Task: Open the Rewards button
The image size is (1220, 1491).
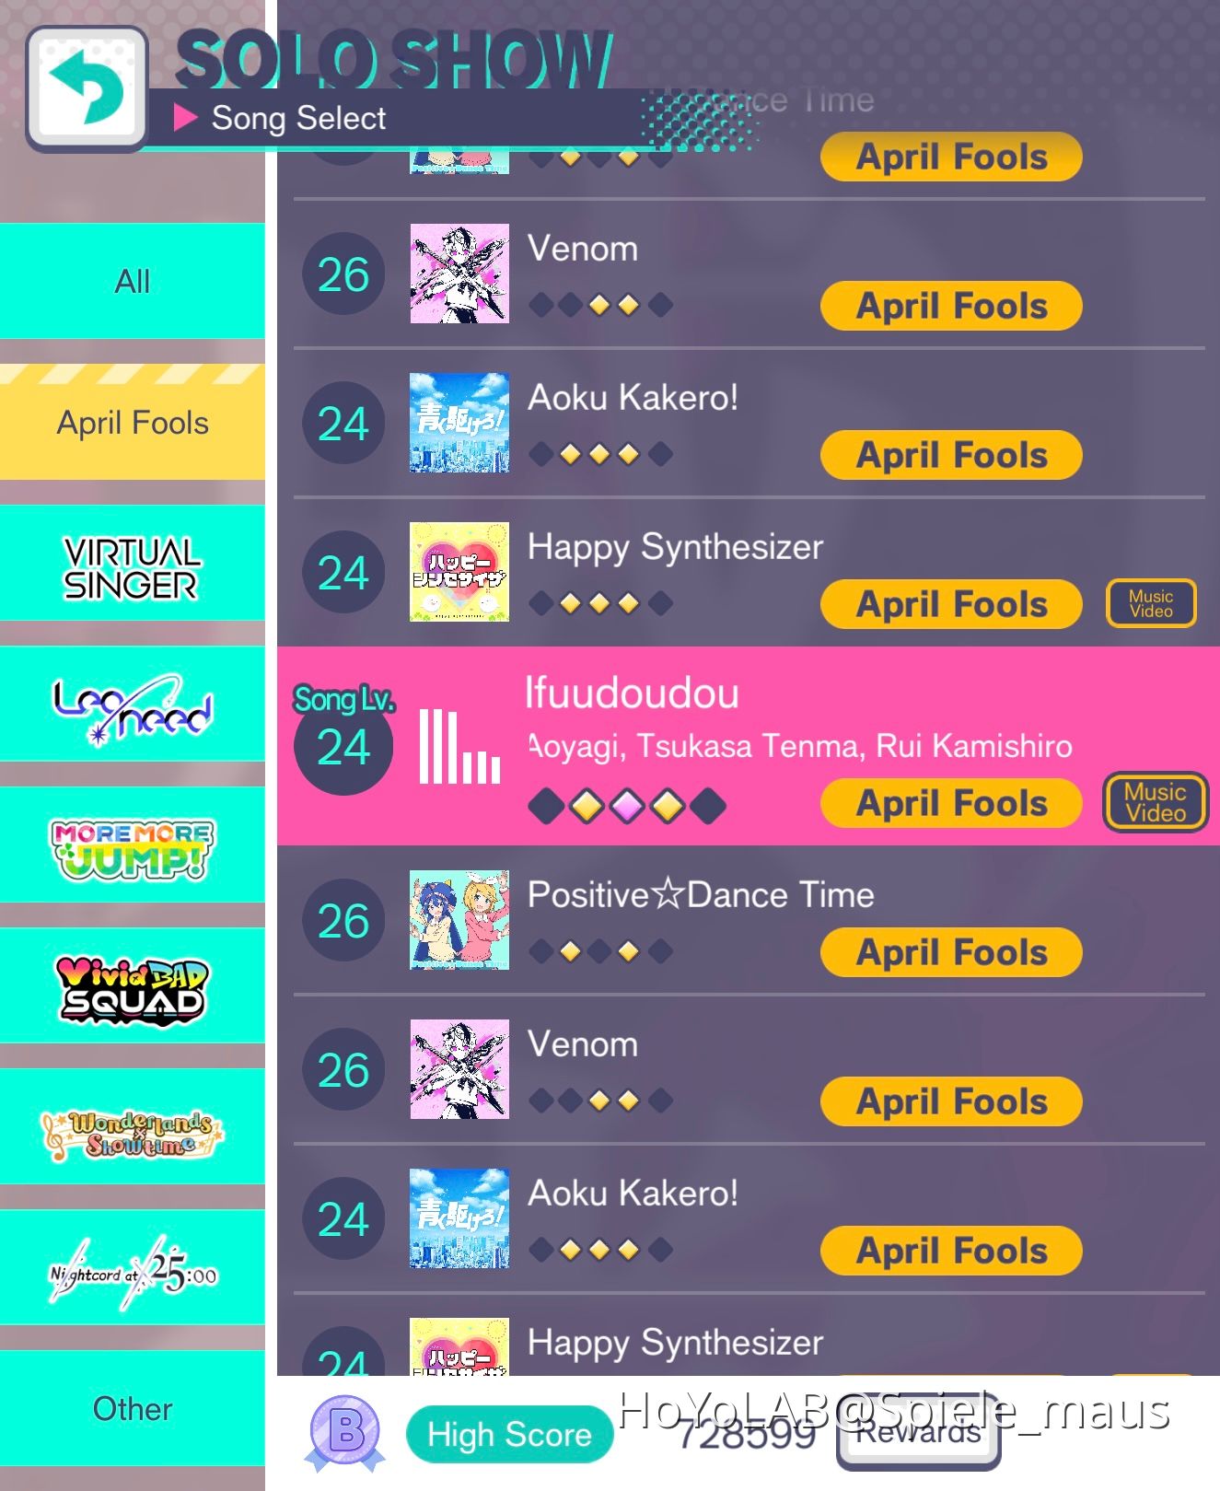Action: [918, 1433]
